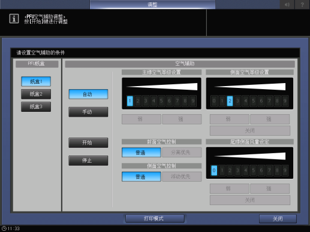Screen dimensions: 310x232
Task: Click the 尾缘侧面风量 wedge level indicator
Action: tap(250, 156)
